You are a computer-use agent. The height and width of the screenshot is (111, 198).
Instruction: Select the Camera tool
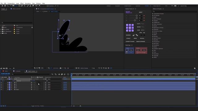[x=13, y=6]
